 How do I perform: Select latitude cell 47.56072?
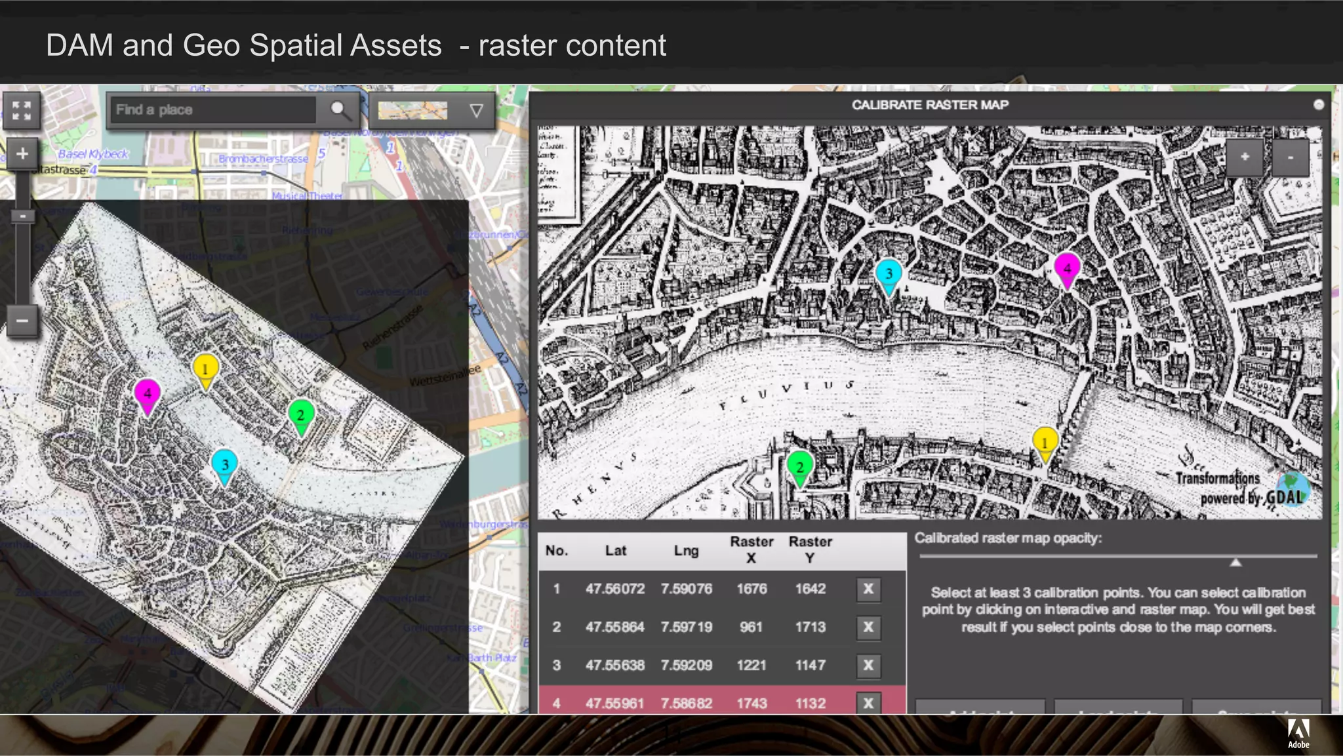coord(615,589)
